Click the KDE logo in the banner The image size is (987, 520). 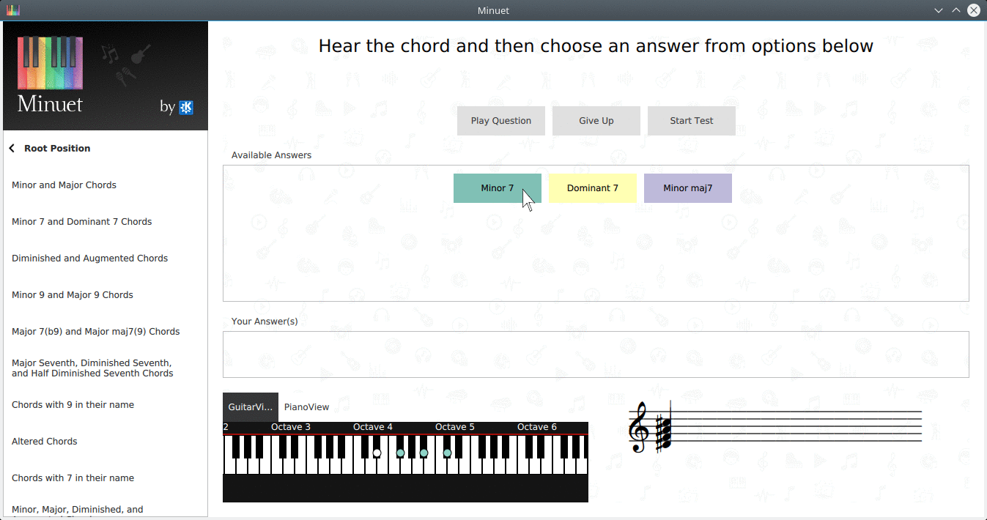pyautogui.click(x=186, y=108)
